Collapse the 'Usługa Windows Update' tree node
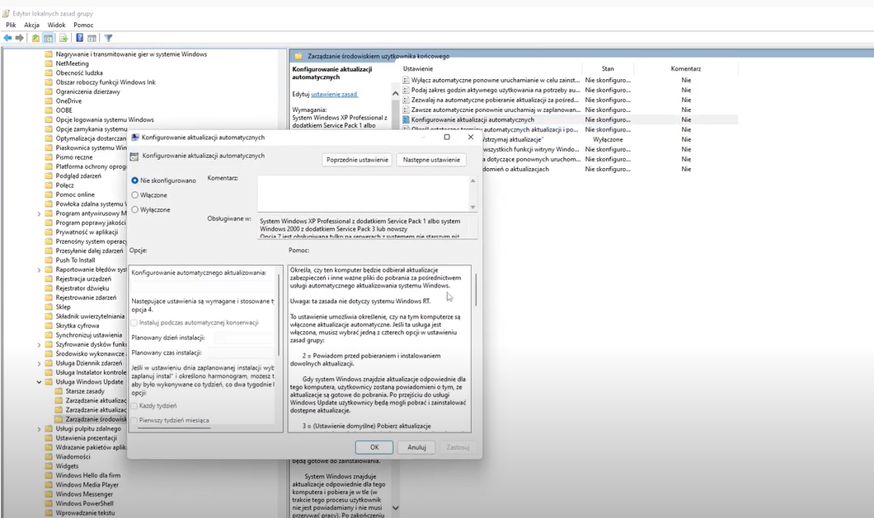The width and height of the screenshot is (874, 518). click(x=39, y=382)
